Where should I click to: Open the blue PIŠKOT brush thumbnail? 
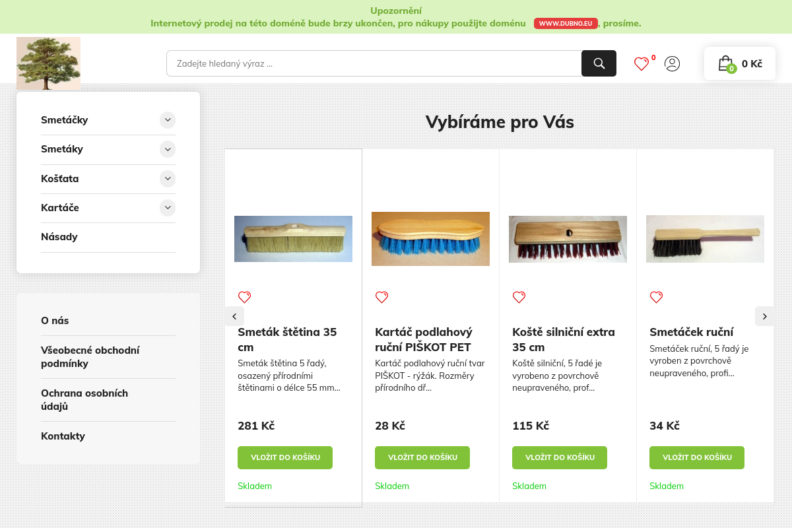pos(430,239)
